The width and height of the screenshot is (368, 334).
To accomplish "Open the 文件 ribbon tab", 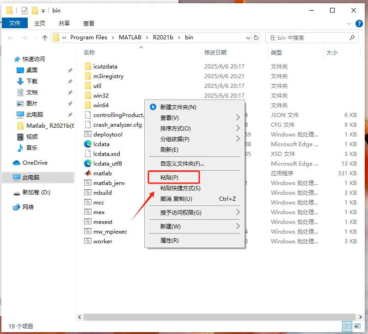I will (15, 23).
